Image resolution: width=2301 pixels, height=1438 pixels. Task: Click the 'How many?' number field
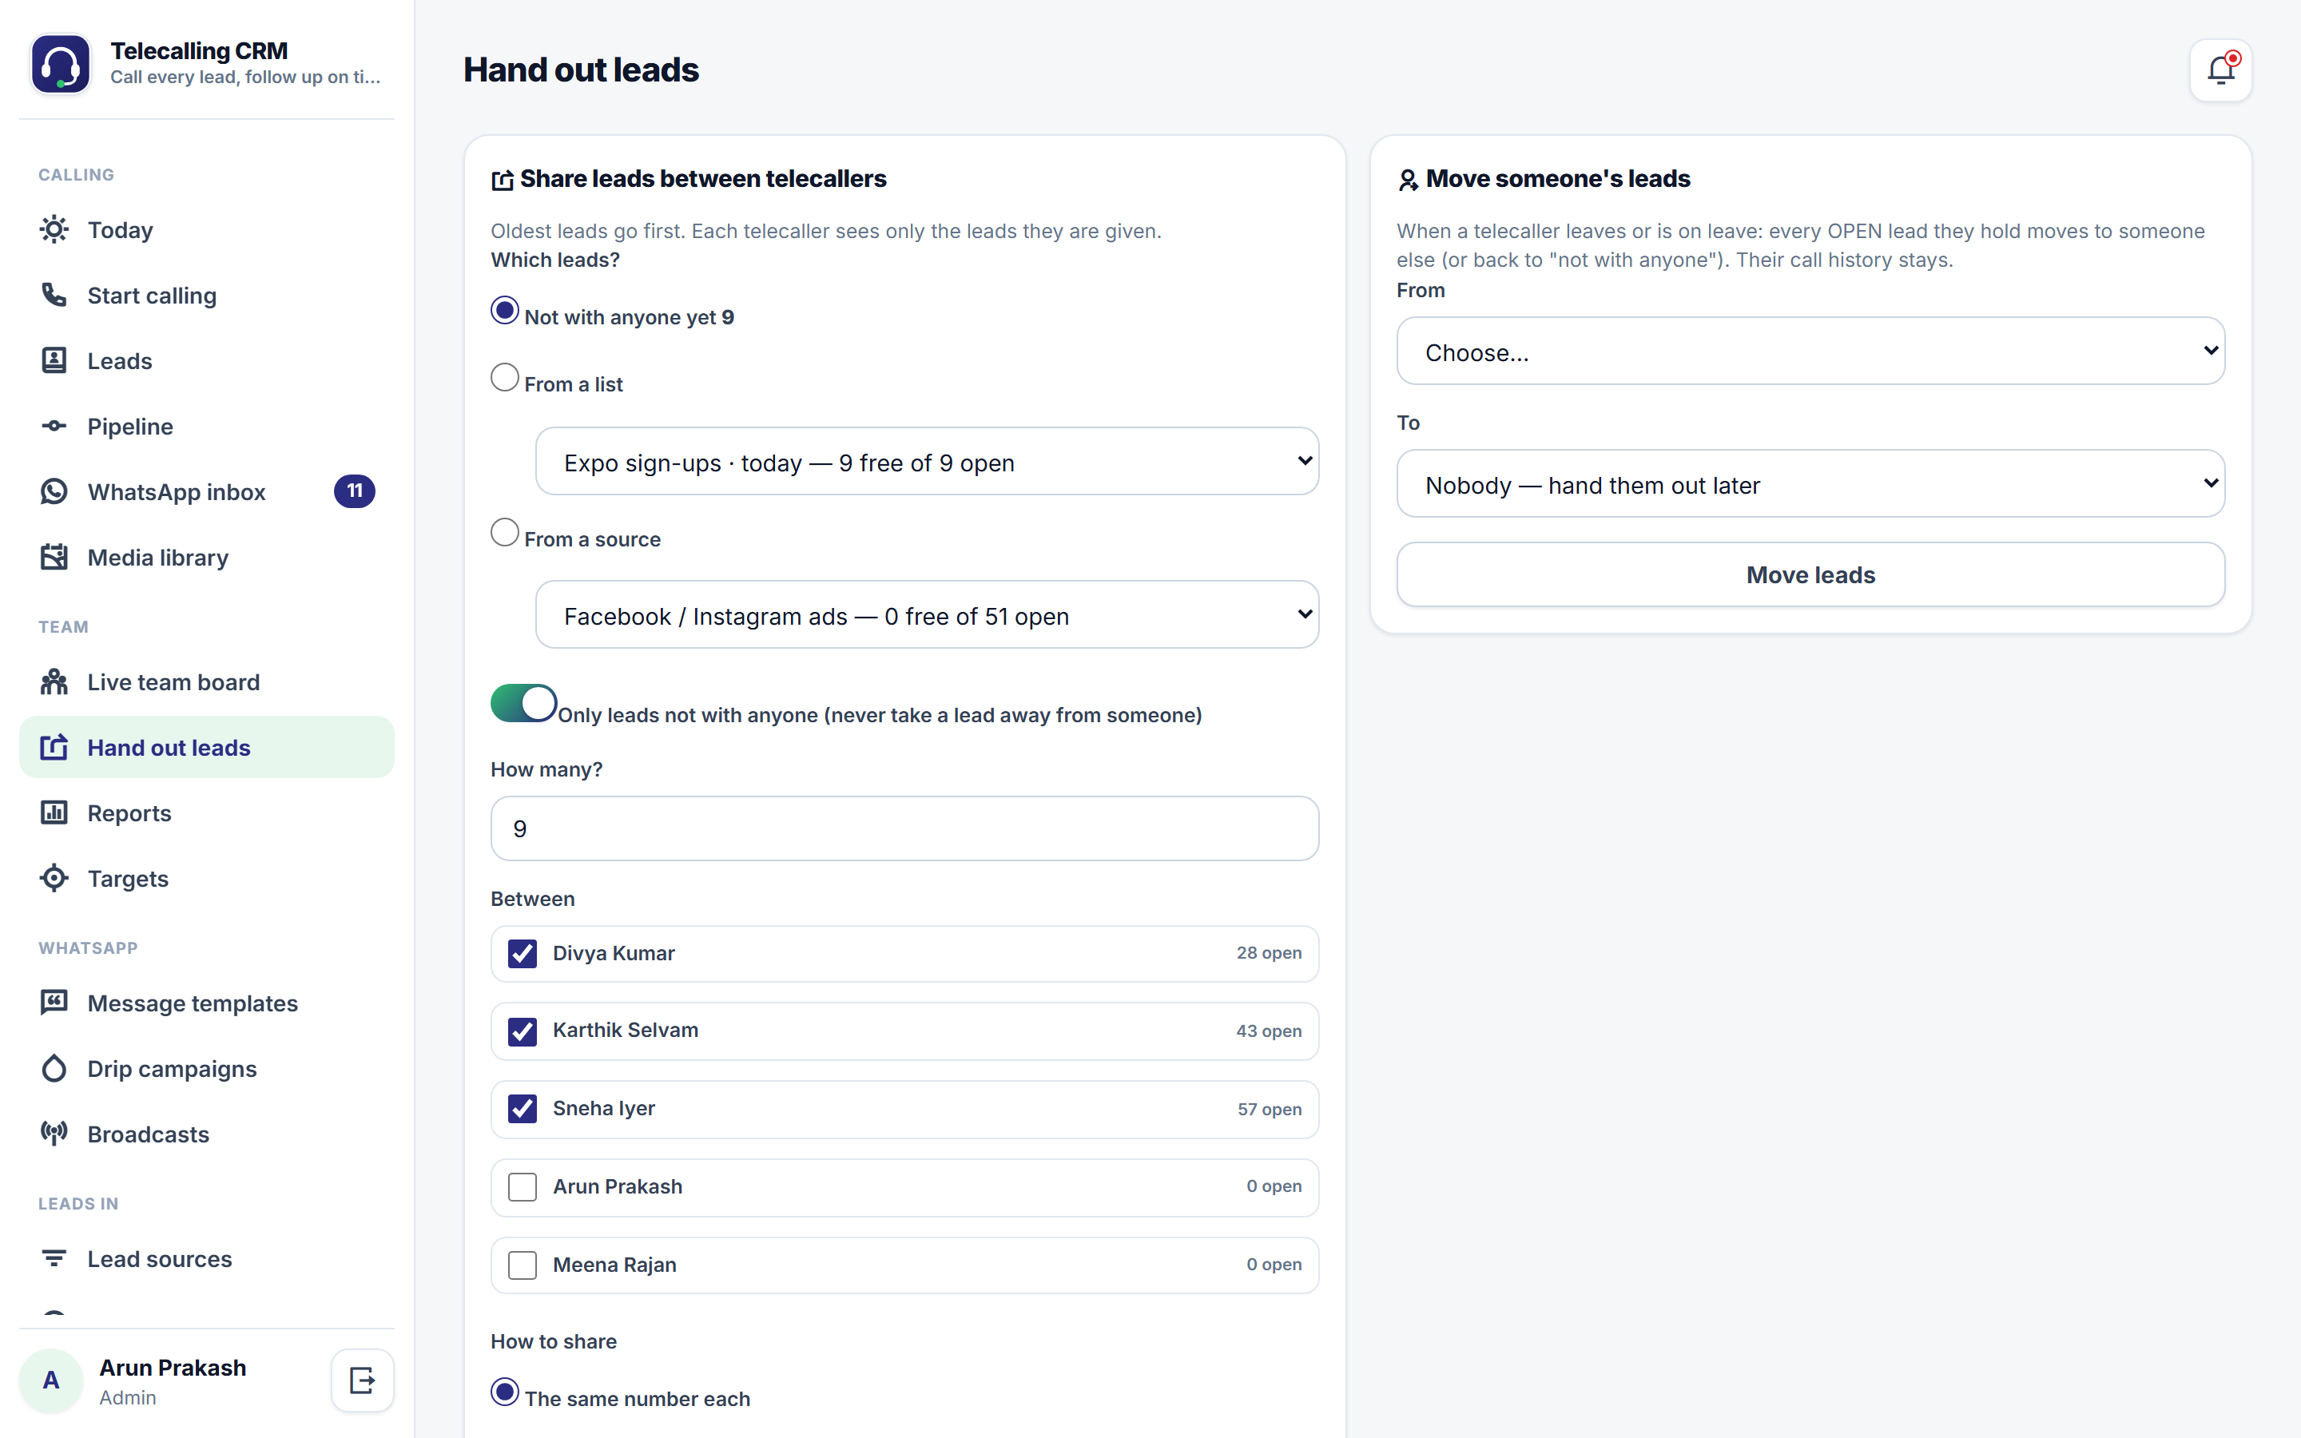[904, 828]
